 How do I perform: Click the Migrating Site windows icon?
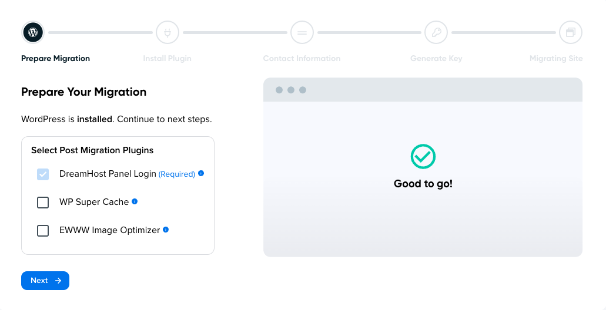pos(571,32)
